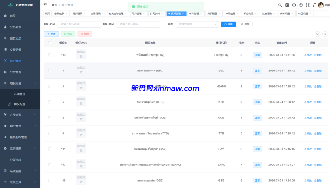Open the 状态 status dropdown
The width and height of the screenshot is (330, 188).
click(197, 24)
